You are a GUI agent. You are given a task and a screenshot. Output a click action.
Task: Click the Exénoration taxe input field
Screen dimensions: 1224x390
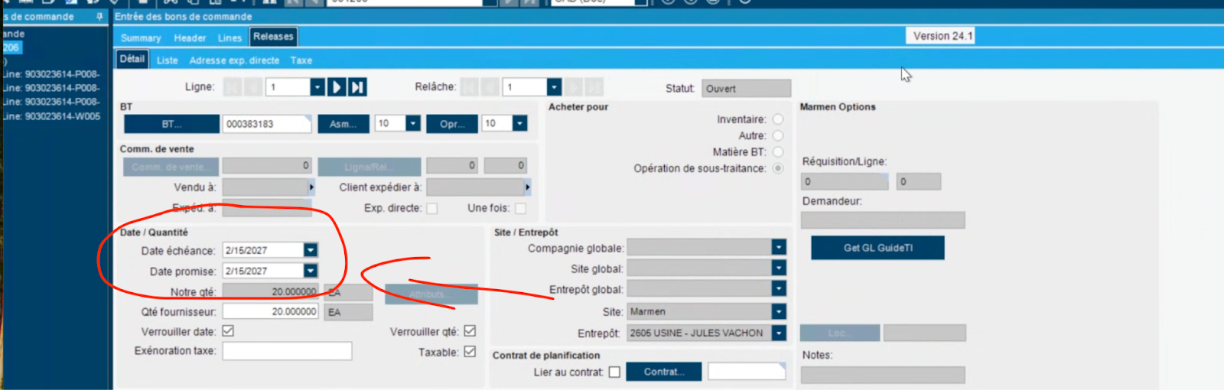click(x=287, y=351)
